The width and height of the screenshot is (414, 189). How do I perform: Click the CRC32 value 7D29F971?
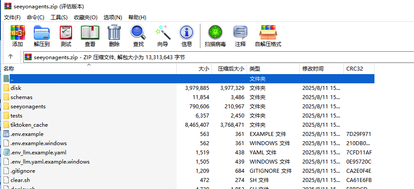[359, 134]
